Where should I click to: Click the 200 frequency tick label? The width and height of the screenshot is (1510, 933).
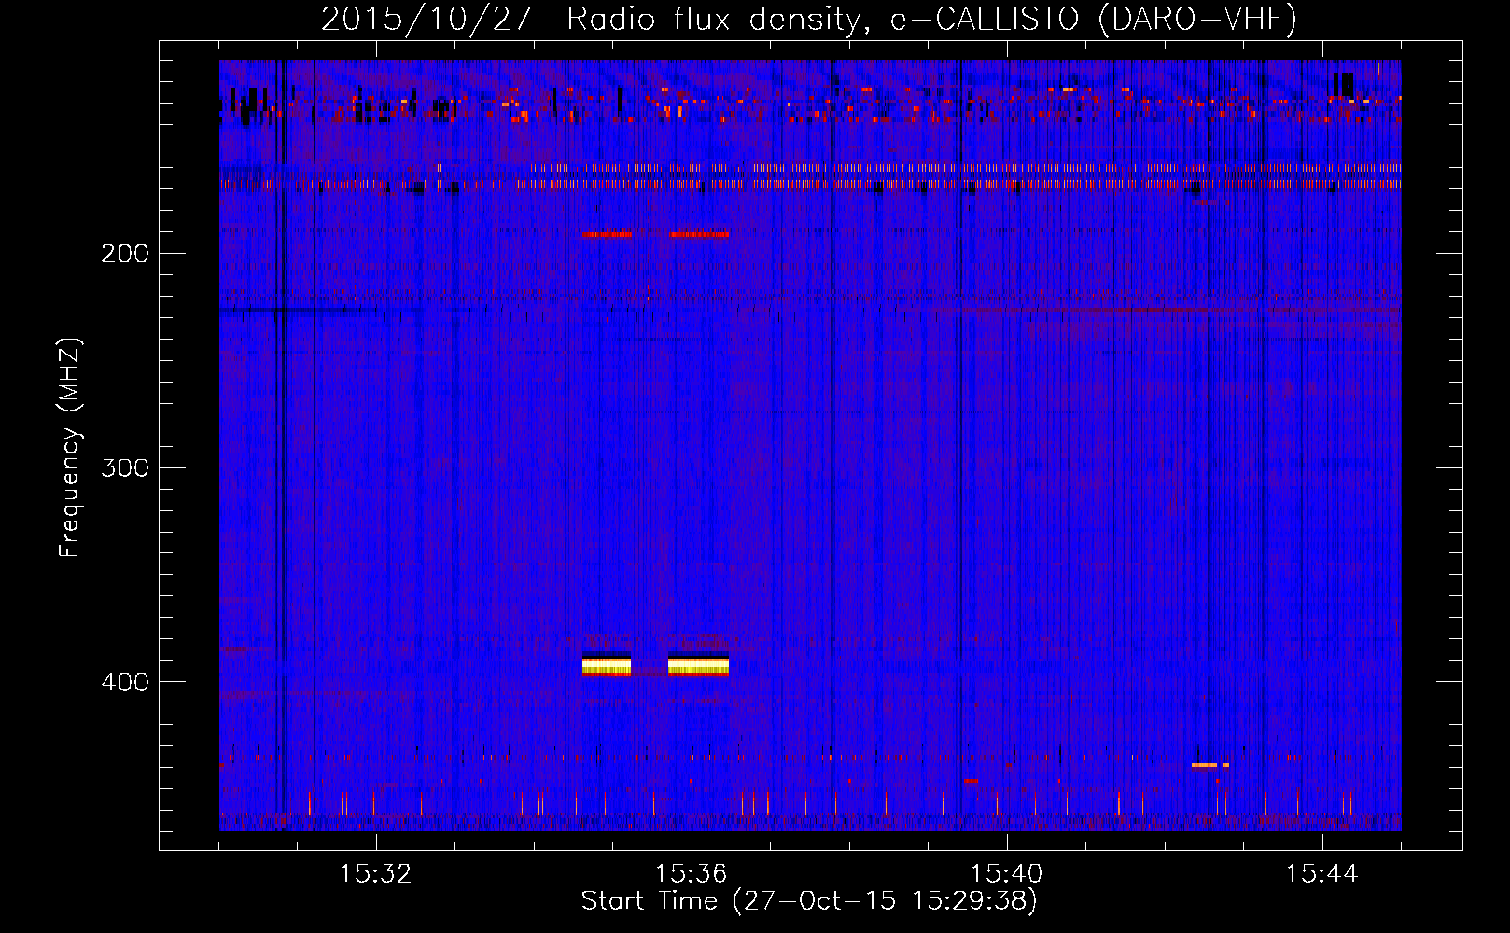(125, 254)
